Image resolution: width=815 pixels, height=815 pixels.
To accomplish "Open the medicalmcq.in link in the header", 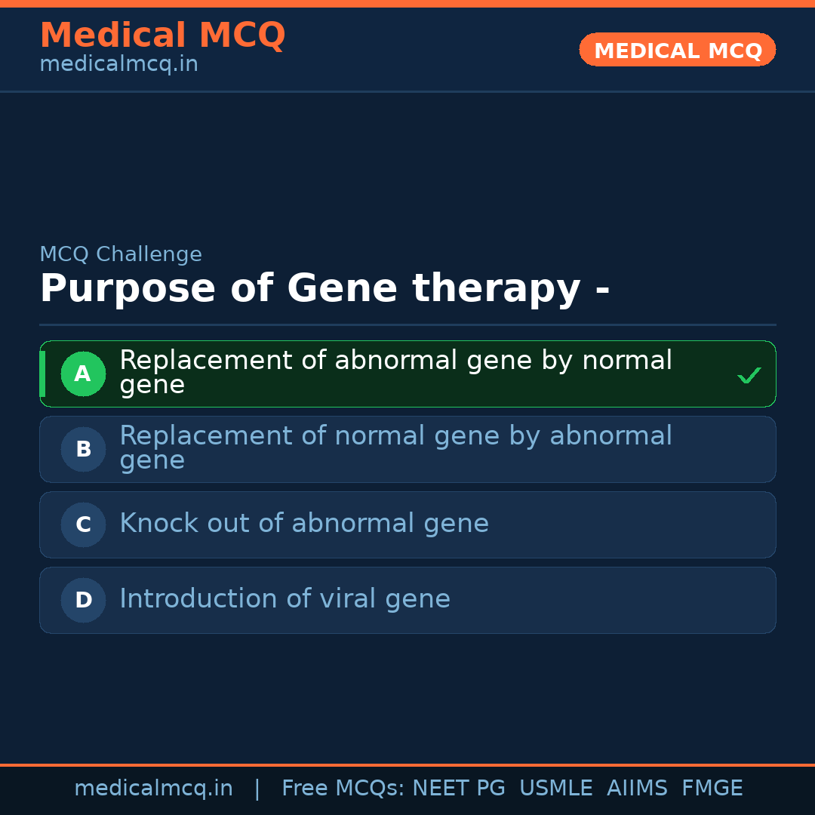I will (x=118, y=64).
